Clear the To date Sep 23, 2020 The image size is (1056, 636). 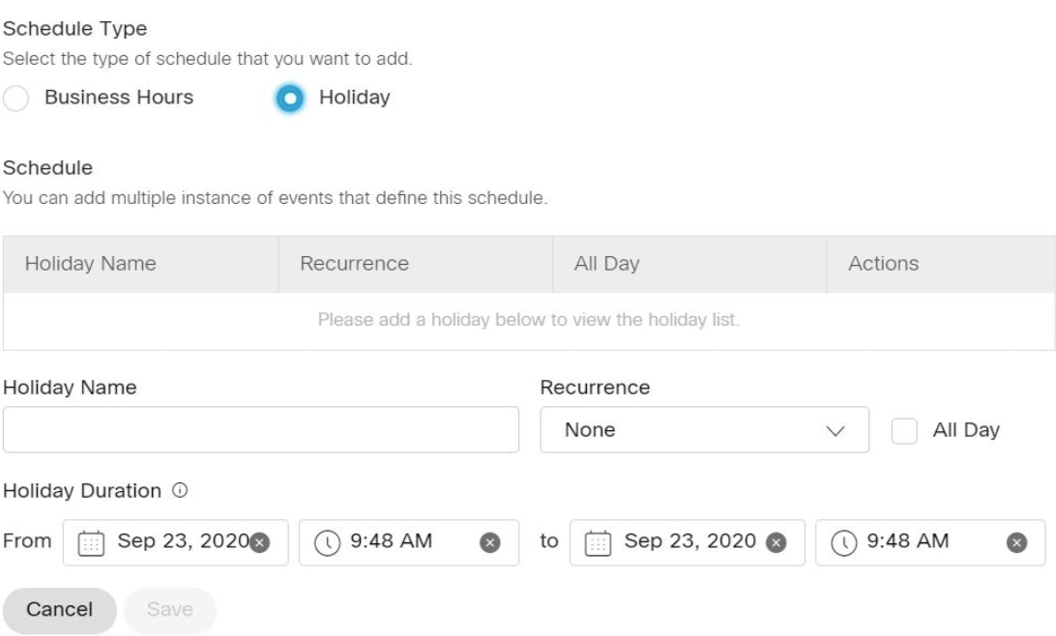pyautogui.click(x=775, y=542)
